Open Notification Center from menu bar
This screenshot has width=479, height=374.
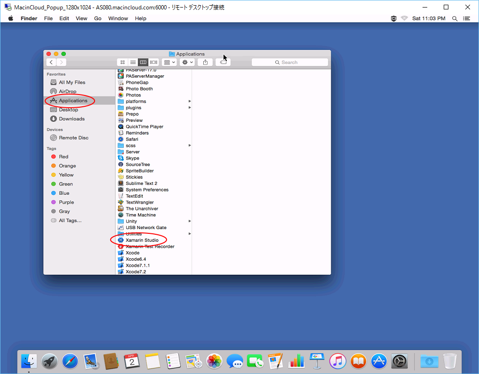(x=466, y=18)
